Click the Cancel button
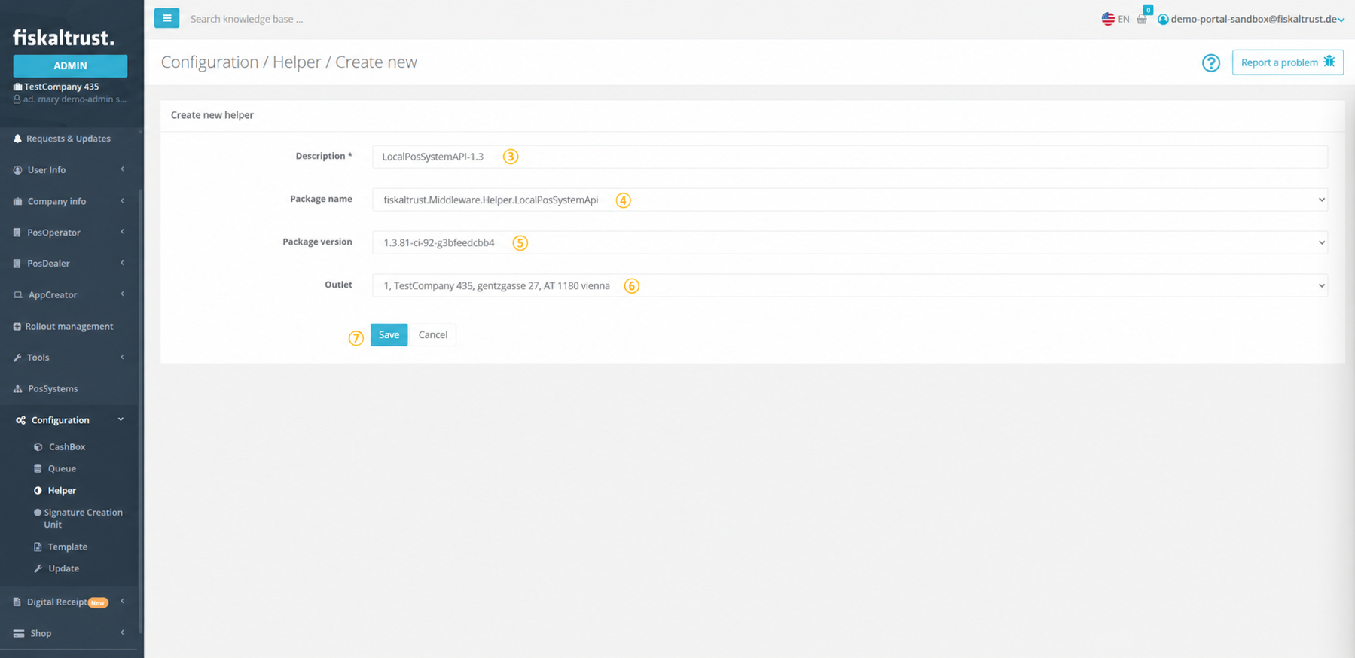1355x658 pixels. (433, 334)
